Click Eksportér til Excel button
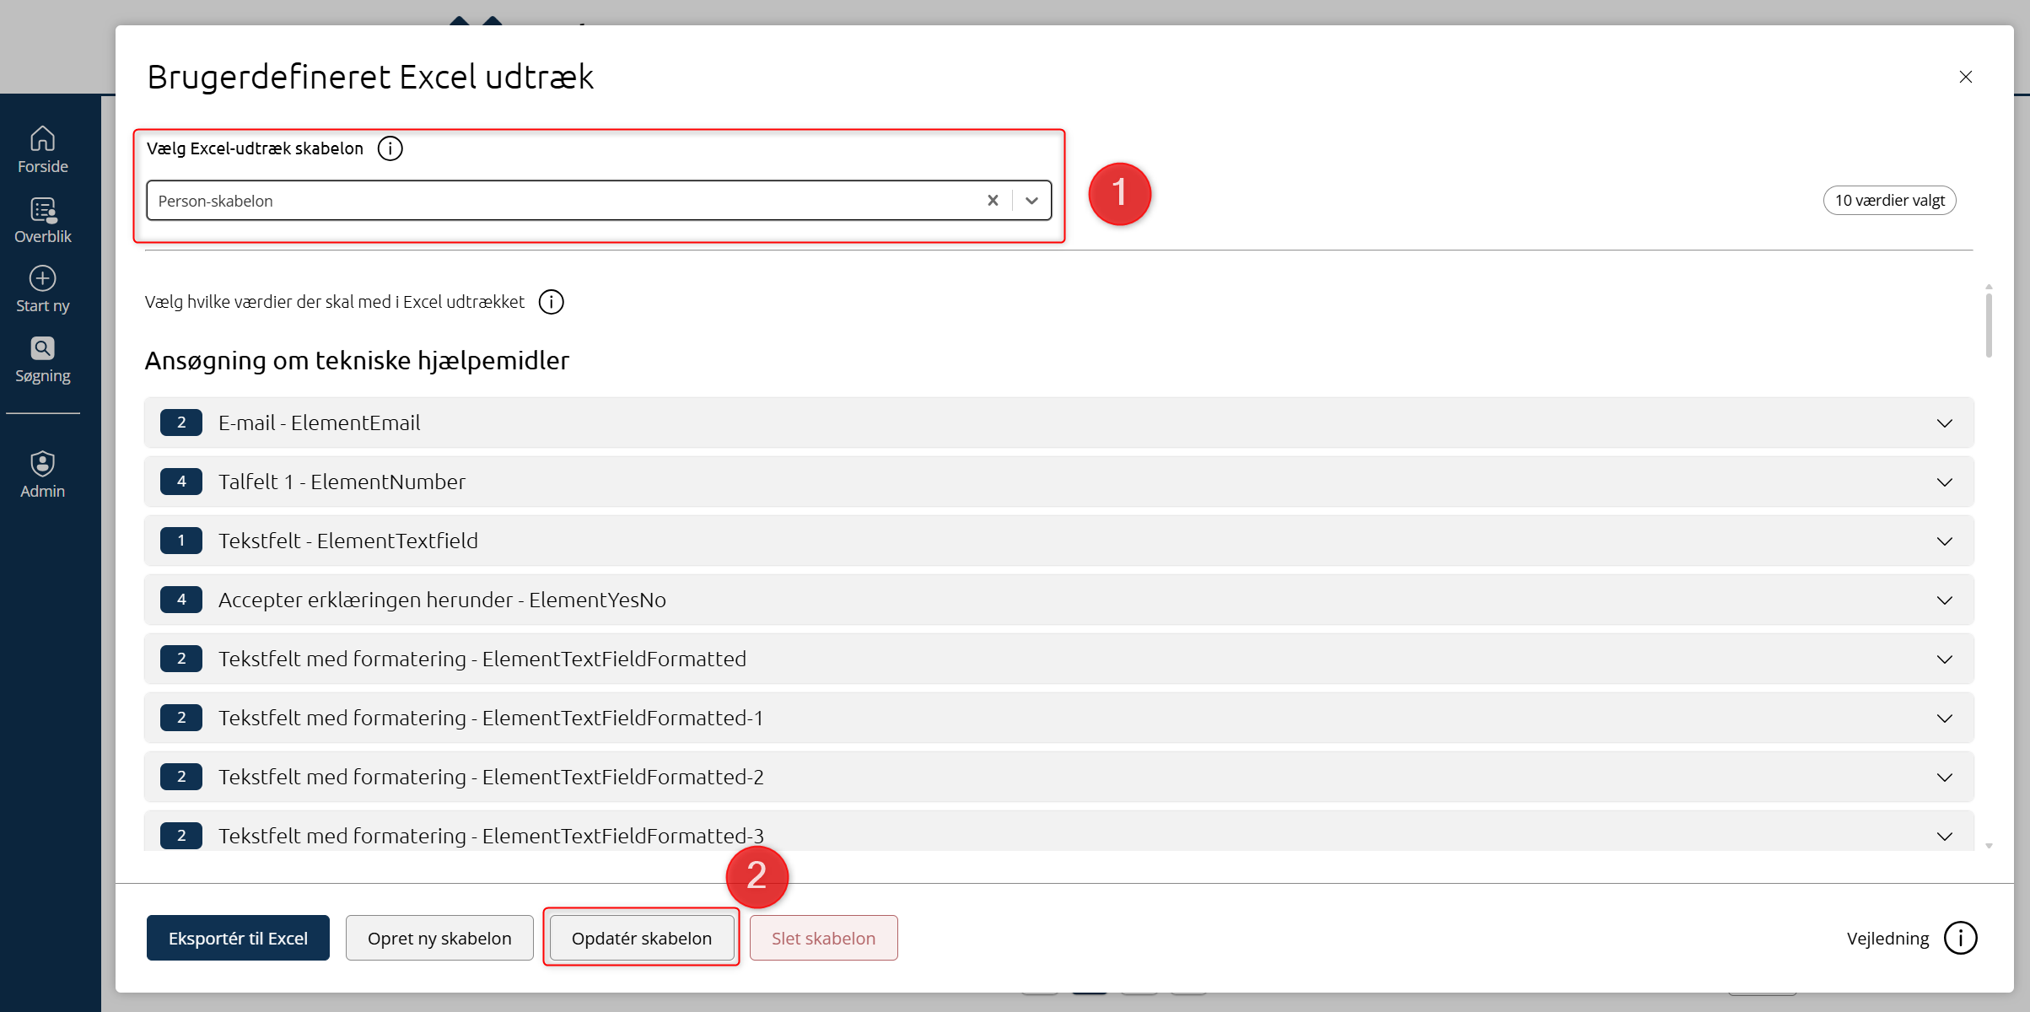The image size is (2030, 1012). (238, 938)
